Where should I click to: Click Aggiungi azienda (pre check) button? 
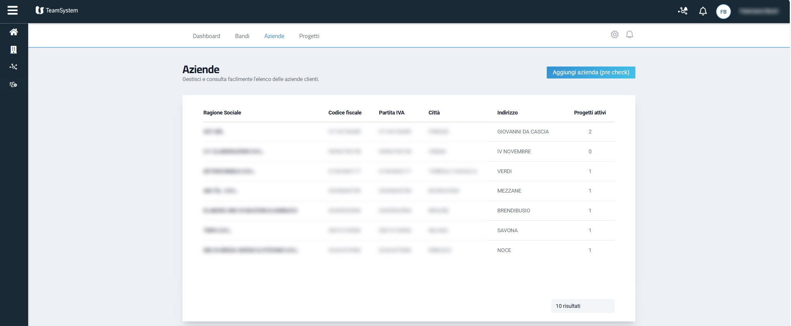pyautogui.click(x=591, y=72)
